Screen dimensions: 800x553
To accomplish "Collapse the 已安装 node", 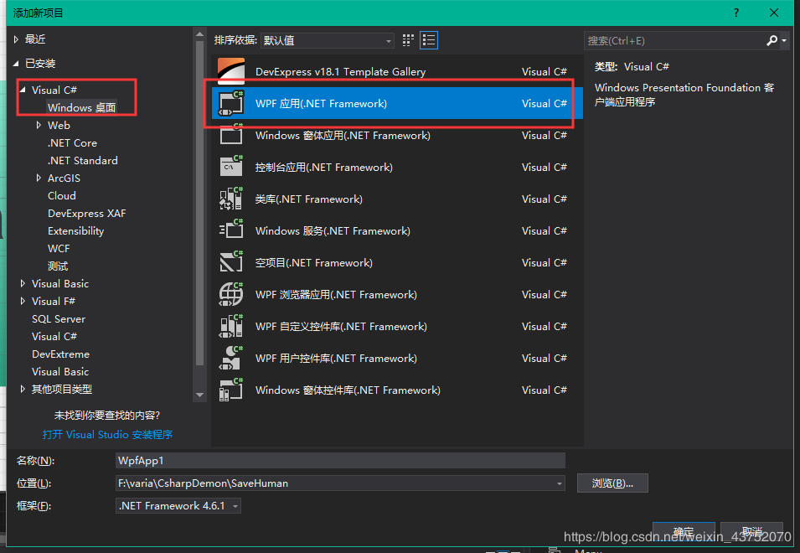I will 16,63.
